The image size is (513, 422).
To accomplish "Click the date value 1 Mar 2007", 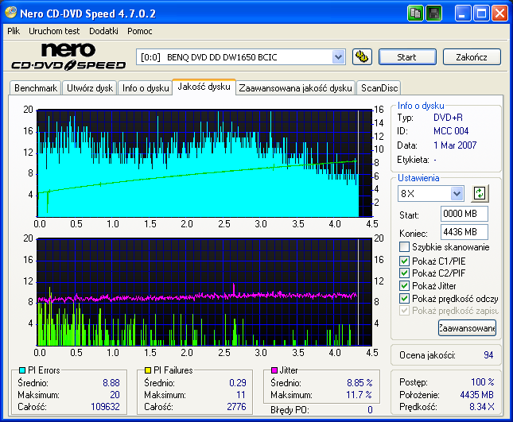I will (455, 145).
